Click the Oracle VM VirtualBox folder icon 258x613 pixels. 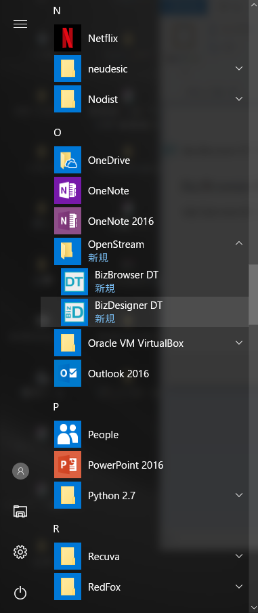point(68,343)
